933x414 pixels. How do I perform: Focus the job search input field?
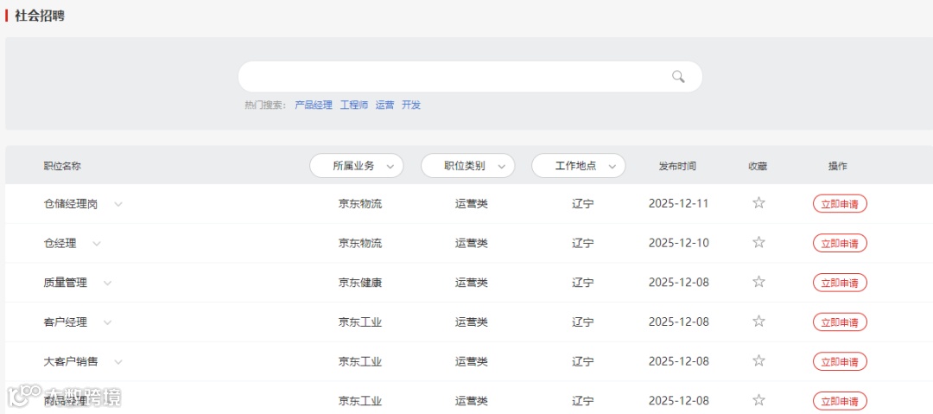point(470,76)
